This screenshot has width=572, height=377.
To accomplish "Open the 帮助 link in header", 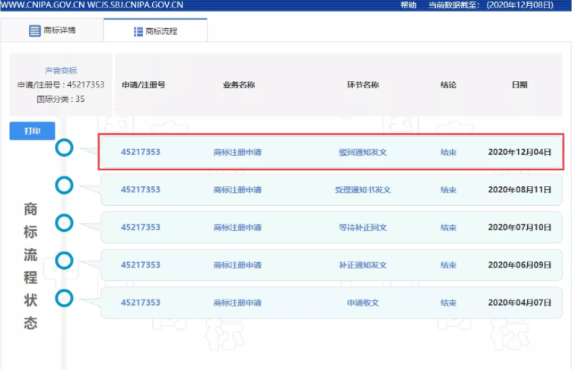I will pos(408,5).
